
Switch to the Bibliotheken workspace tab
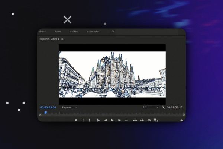tap(93, 32)
